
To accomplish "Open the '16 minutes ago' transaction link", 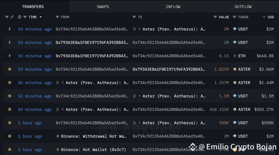I will pyautogui.click(x=35, y=56).
